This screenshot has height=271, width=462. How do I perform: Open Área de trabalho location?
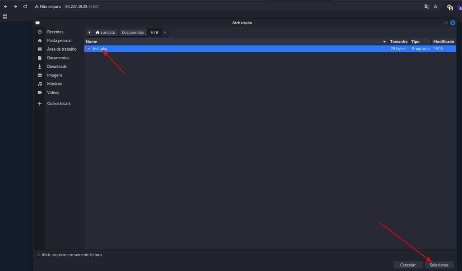click(61, 49)
